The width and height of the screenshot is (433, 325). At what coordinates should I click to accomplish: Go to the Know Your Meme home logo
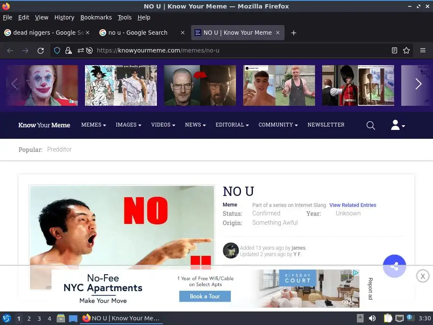coord(44,125)
